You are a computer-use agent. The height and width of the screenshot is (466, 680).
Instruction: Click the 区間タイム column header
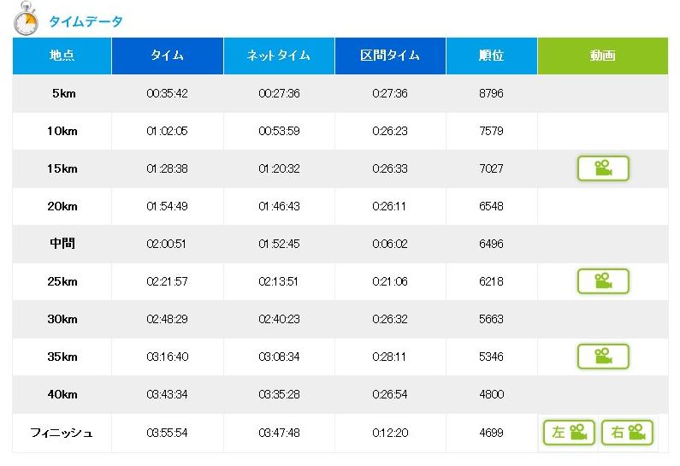(x=390, y=56)
